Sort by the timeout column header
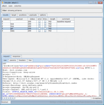Screen dimensions: 104x105 point(45,19)
